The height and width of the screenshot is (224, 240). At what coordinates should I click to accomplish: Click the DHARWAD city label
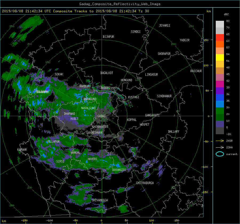tap(70, 114)
